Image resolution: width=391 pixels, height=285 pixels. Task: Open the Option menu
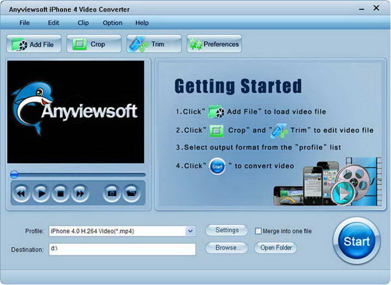pyautogui.click(x=112, y=23)
